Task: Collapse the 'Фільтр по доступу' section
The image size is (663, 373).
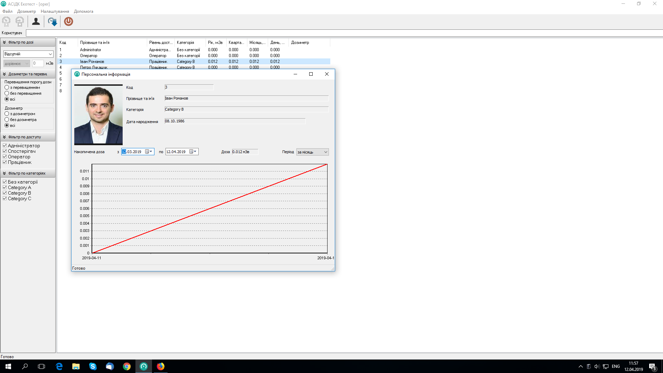Action: [4, 137]
